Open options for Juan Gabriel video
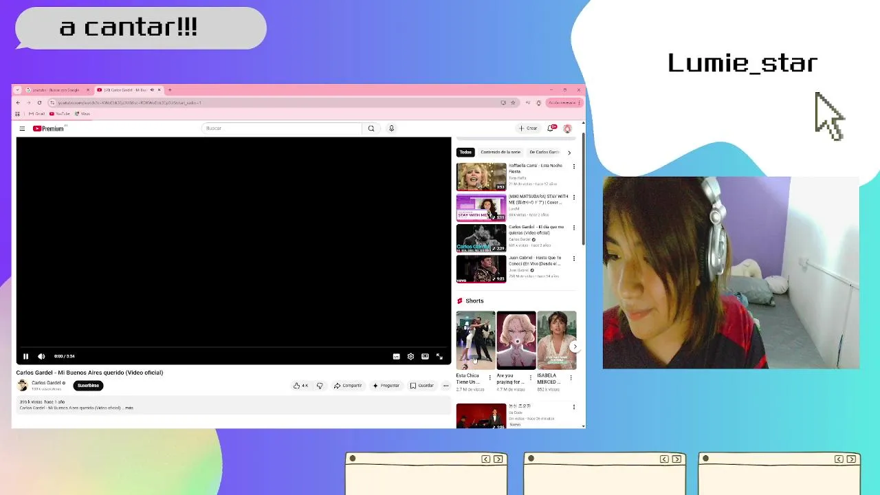The width and height of the screenshot is (880, 495). [x=574, y=258]
